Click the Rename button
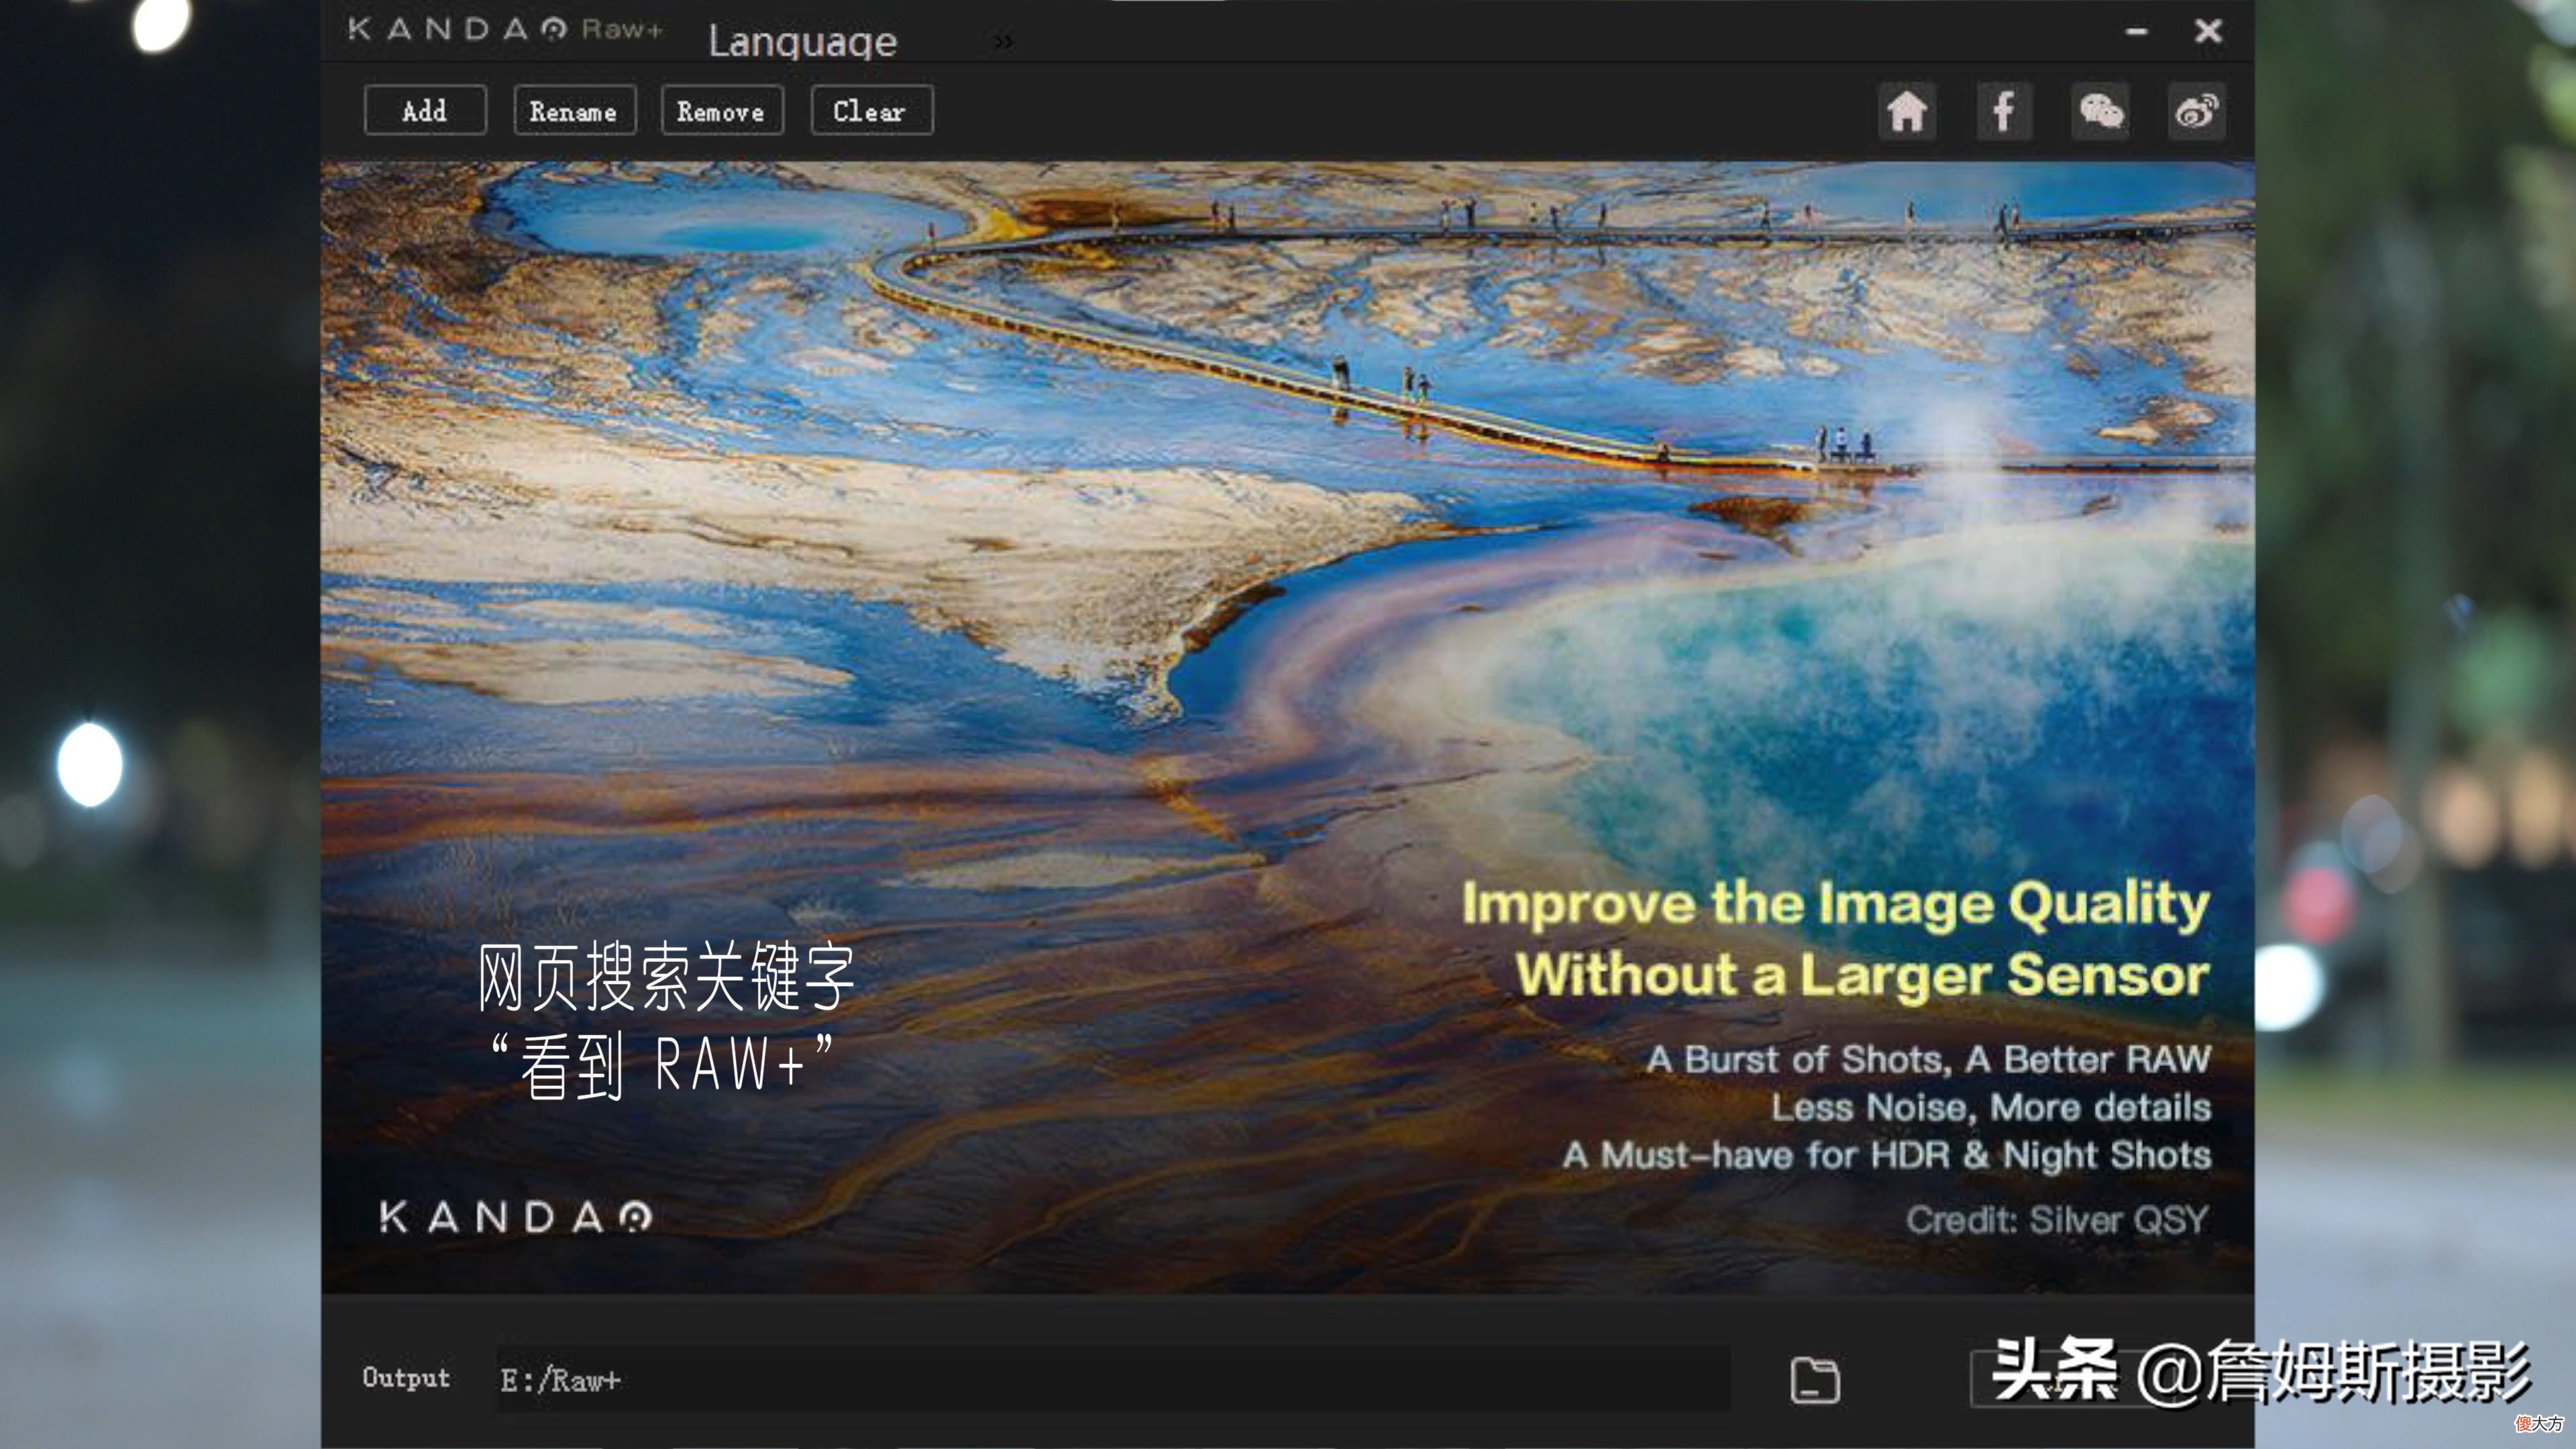 click(574, 110)
